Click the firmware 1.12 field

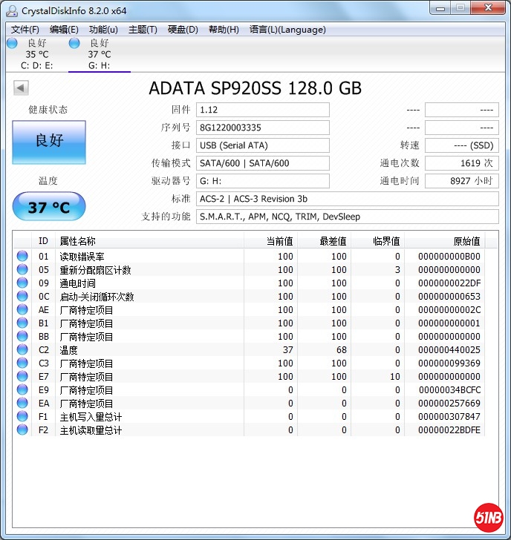tap(262, 110)
